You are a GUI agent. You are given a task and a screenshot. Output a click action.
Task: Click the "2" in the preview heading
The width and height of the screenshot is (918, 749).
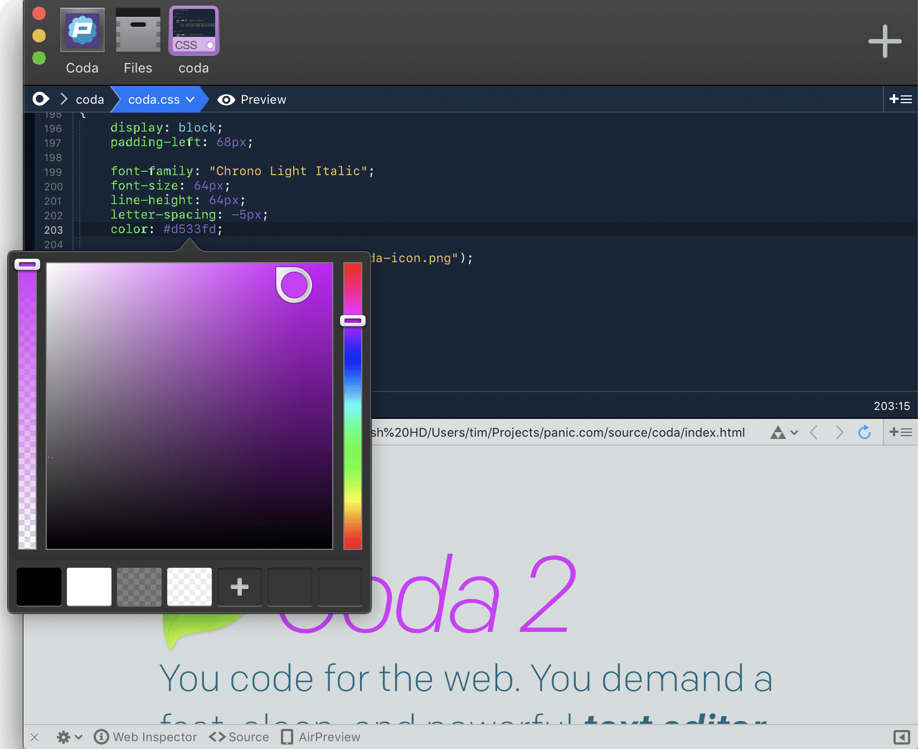coord(548,595)
